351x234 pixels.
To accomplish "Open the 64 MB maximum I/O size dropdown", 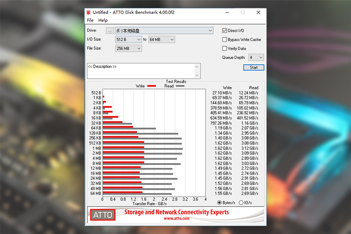I will pyautogui.click(x=161, y=40).
